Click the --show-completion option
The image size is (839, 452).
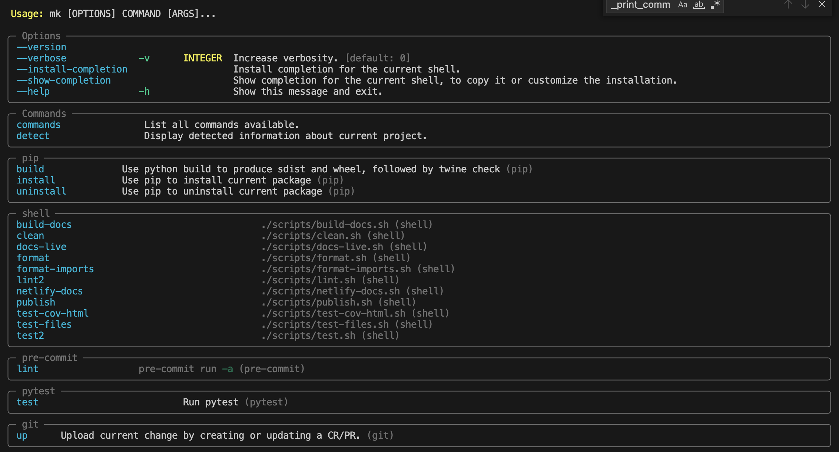(64, 80)
